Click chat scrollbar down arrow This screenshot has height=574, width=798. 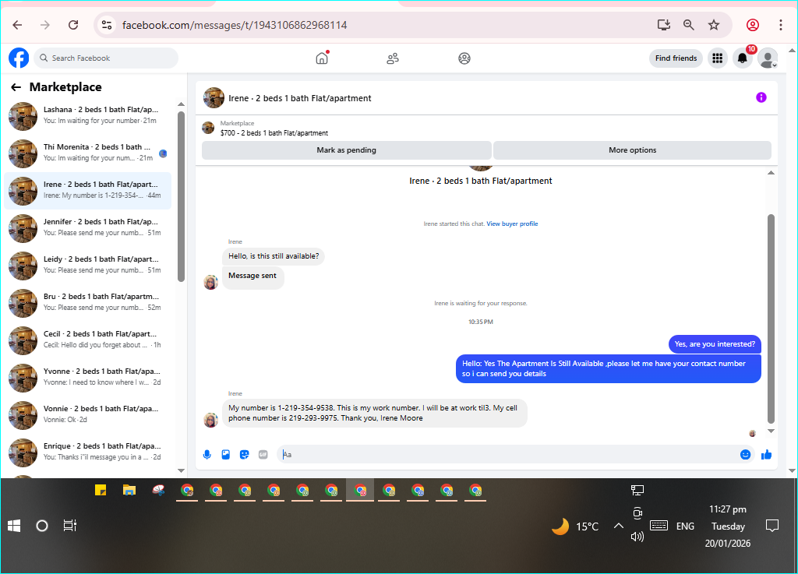click(771, 431)
